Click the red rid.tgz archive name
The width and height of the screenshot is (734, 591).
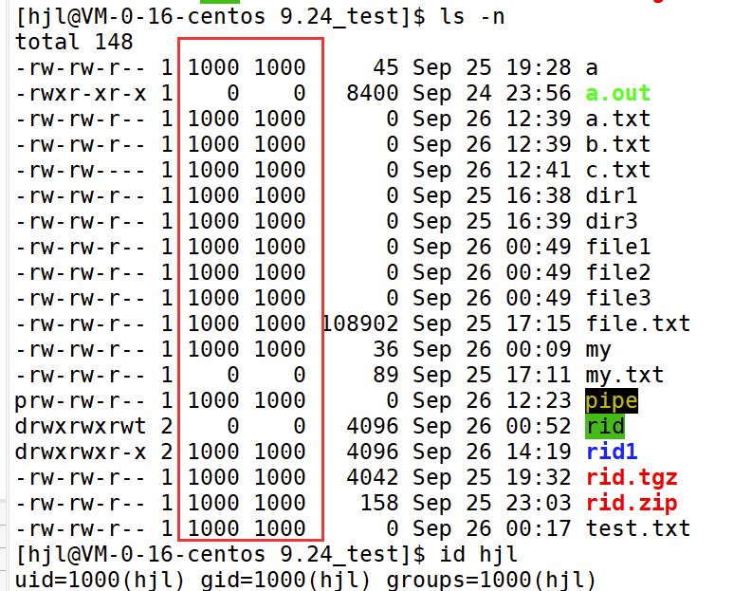[x=632, y=478]
